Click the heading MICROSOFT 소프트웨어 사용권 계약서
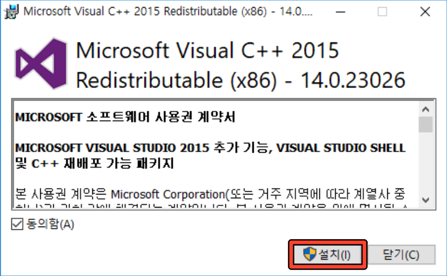Viewport: 447px width, 276px height. (x=125, y=117)
